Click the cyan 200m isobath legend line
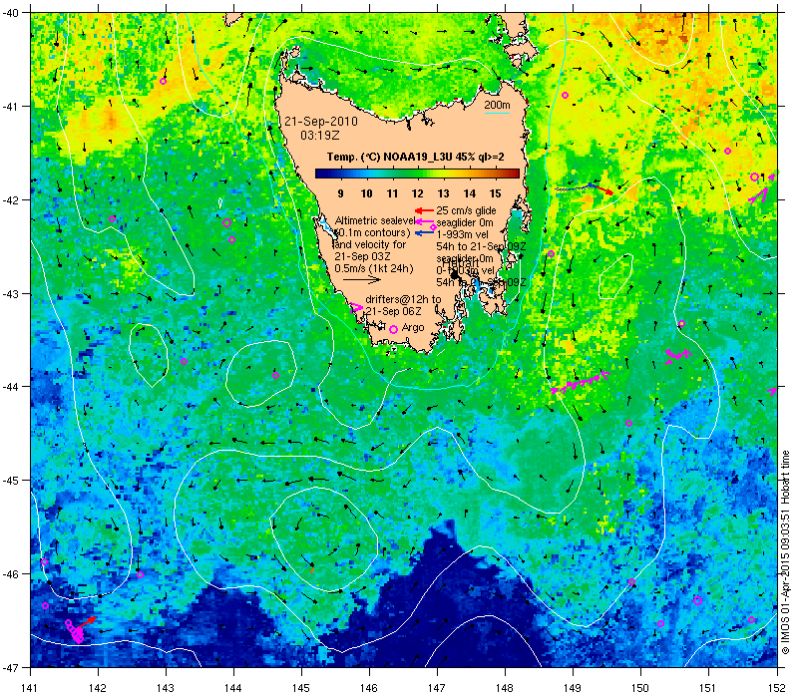Screen dimensions: 798x698 point(496,113)
